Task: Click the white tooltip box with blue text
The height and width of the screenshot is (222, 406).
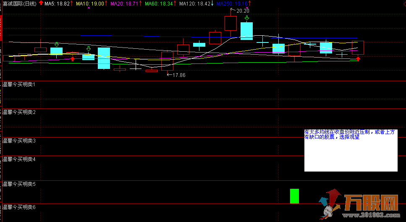Action: coord(351,151)
